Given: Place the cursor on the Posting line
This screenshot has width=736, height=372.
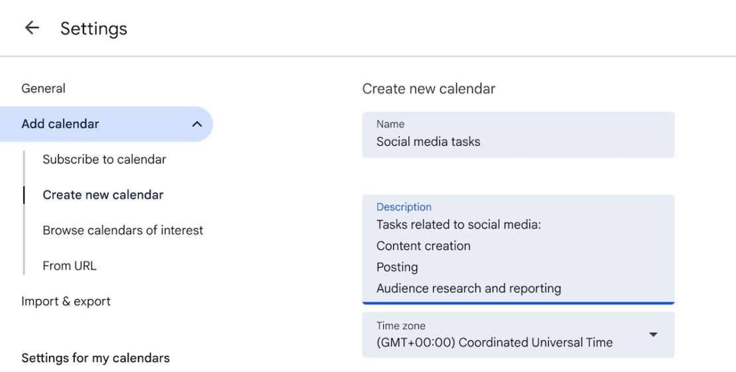Looking at the screenshot, I should coord(397,267).
